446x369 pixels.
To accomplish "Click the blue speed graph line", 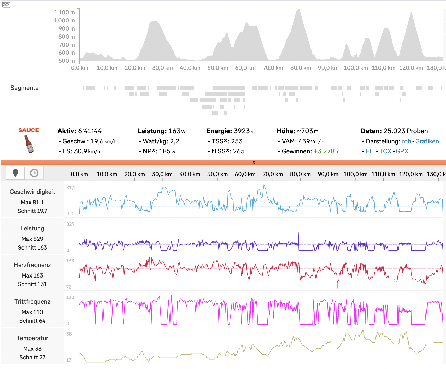I will click(x=261, y=199).
